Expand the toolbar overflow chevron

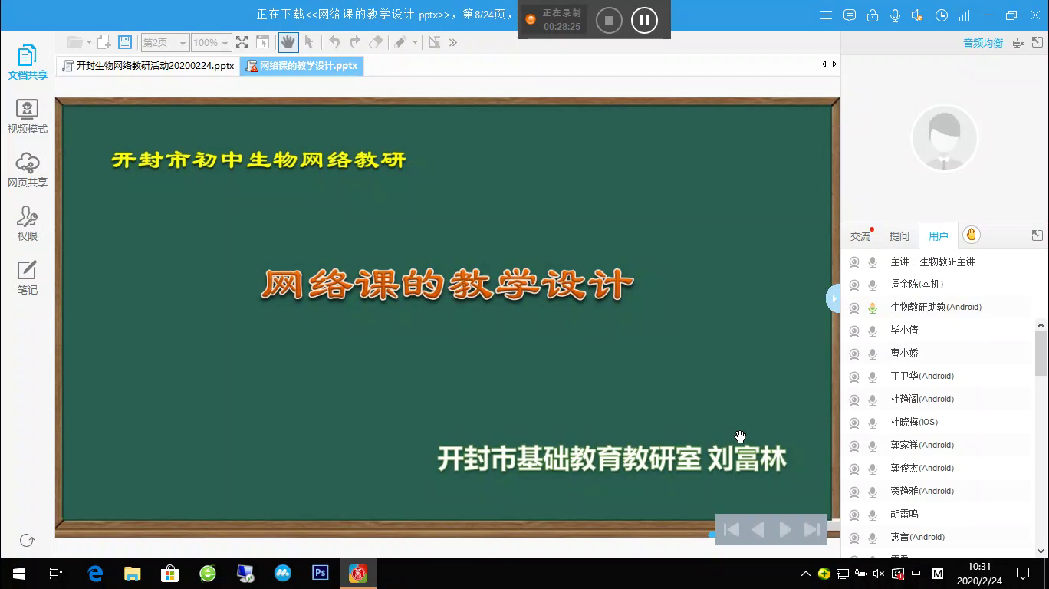click(x=453, y=43)
